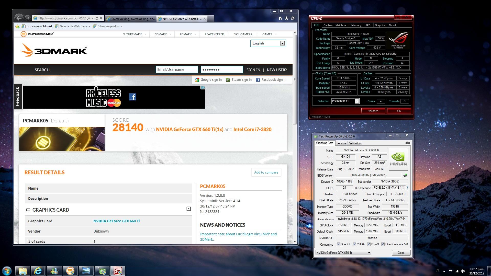Click the Google sign in icon
The height and width of the screenshot is (276, 491).
click(x=197, y=80)
